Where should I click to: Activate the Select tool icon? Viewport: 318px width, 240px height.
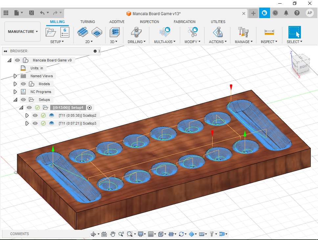(x=294, y=33)
